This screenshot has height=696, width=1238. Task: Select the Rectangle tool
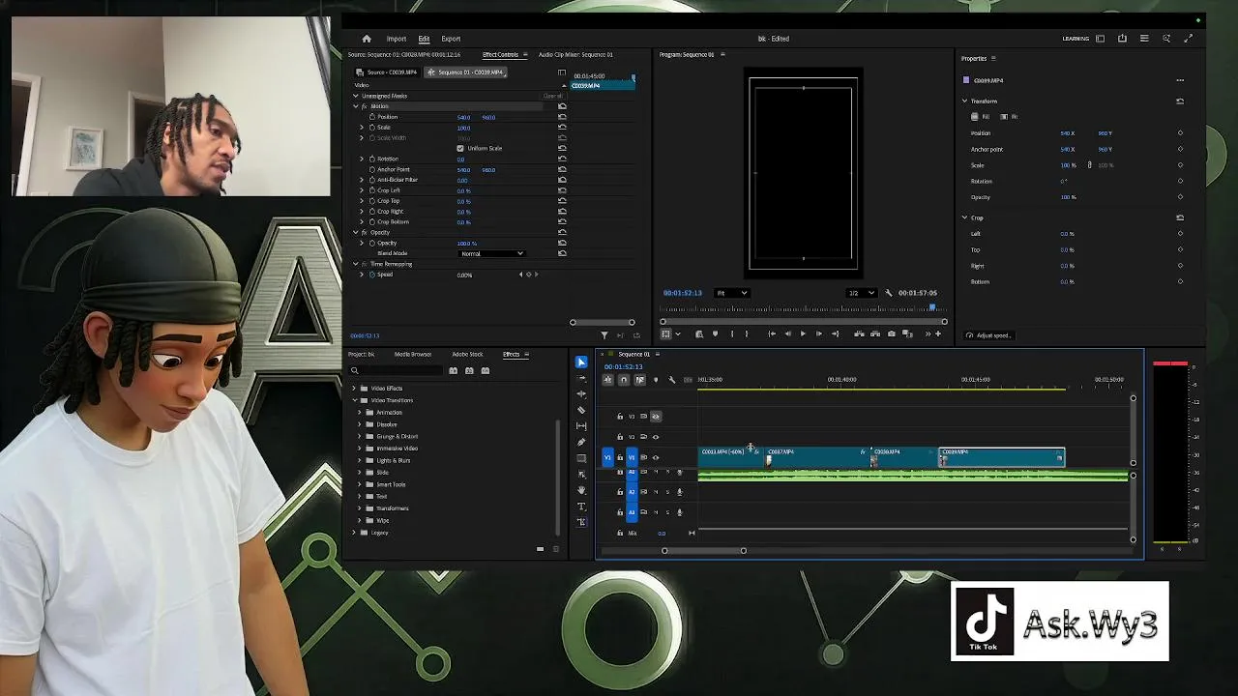[581, 458]
